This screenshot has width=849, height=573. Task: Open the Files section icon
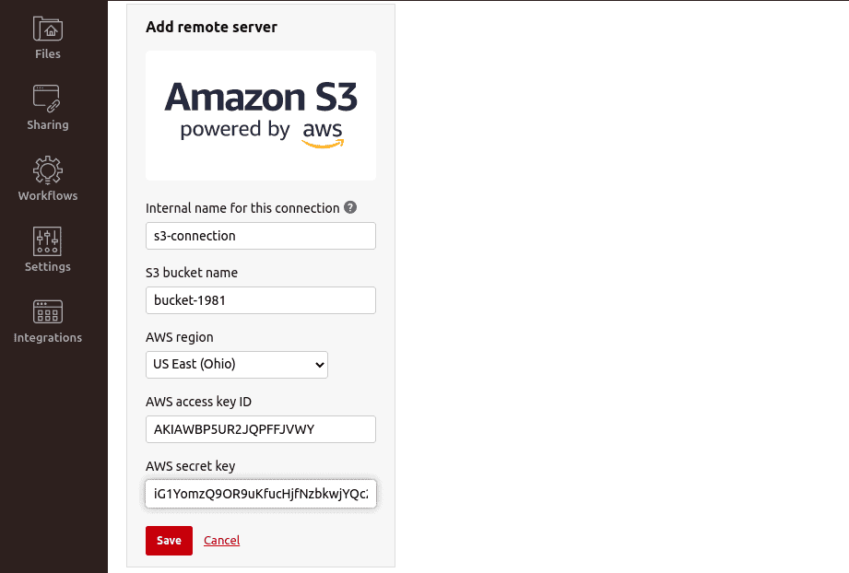tap(48, 29)
